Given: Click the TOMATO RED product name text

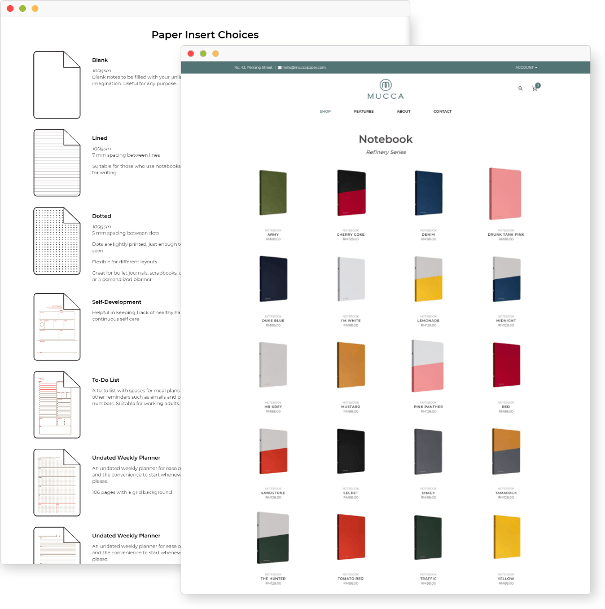Looking at the screenshot, I should (350, 579).
